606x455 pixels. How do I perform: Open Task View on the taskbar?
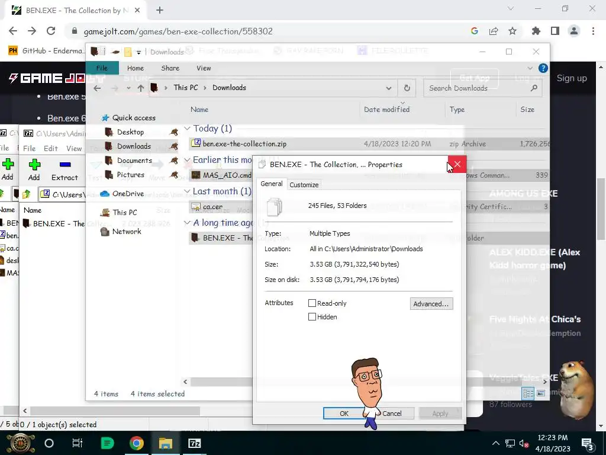(x=78, y=443)
